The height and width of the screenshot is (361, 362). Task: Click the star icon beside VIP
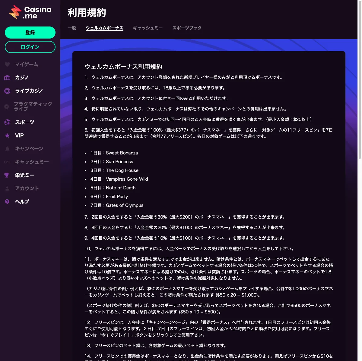[x=7, y=135]
